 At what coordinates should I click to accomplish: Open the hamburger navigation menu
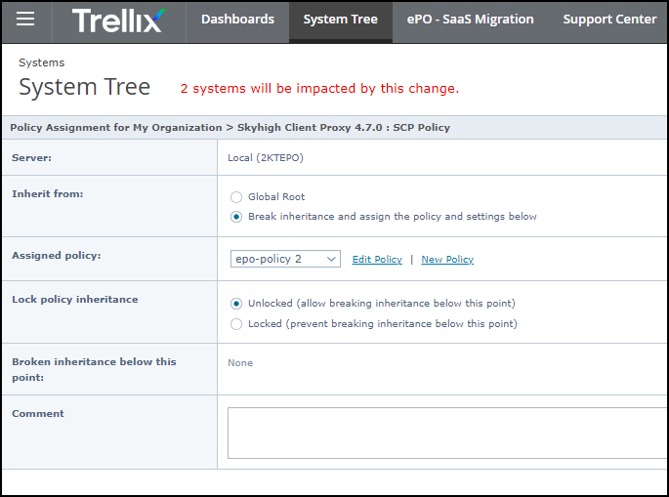click(25, 20)
